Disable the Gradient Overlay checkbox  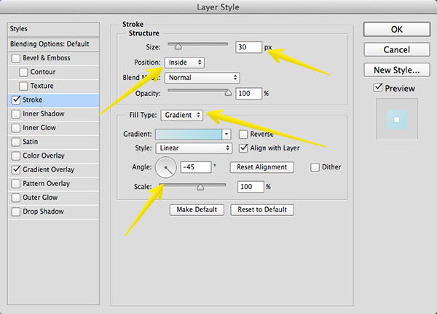point(17,169)
